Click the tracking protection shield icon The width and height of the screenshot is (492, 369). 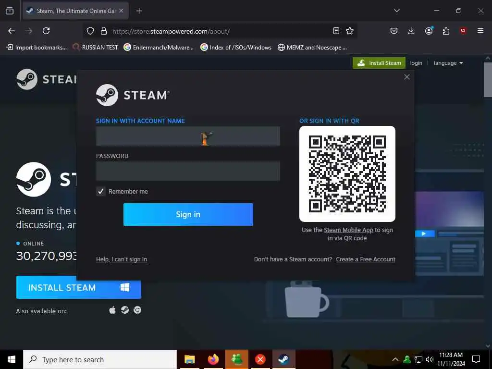(90, 31)
